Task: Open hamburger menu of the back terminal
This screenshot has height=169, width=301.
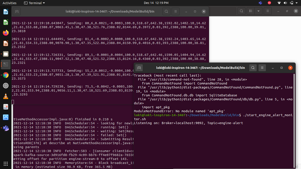Action: tap(175, 12)
